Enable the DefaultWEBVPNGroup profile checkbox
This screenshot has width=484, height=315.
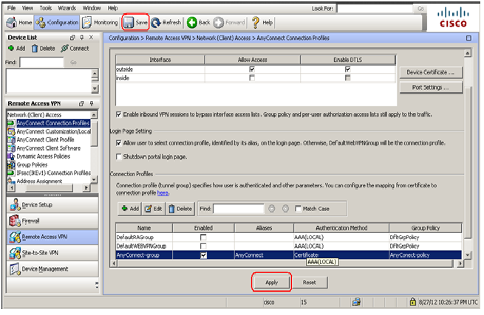pyautogui.click(x=203, y=246)
